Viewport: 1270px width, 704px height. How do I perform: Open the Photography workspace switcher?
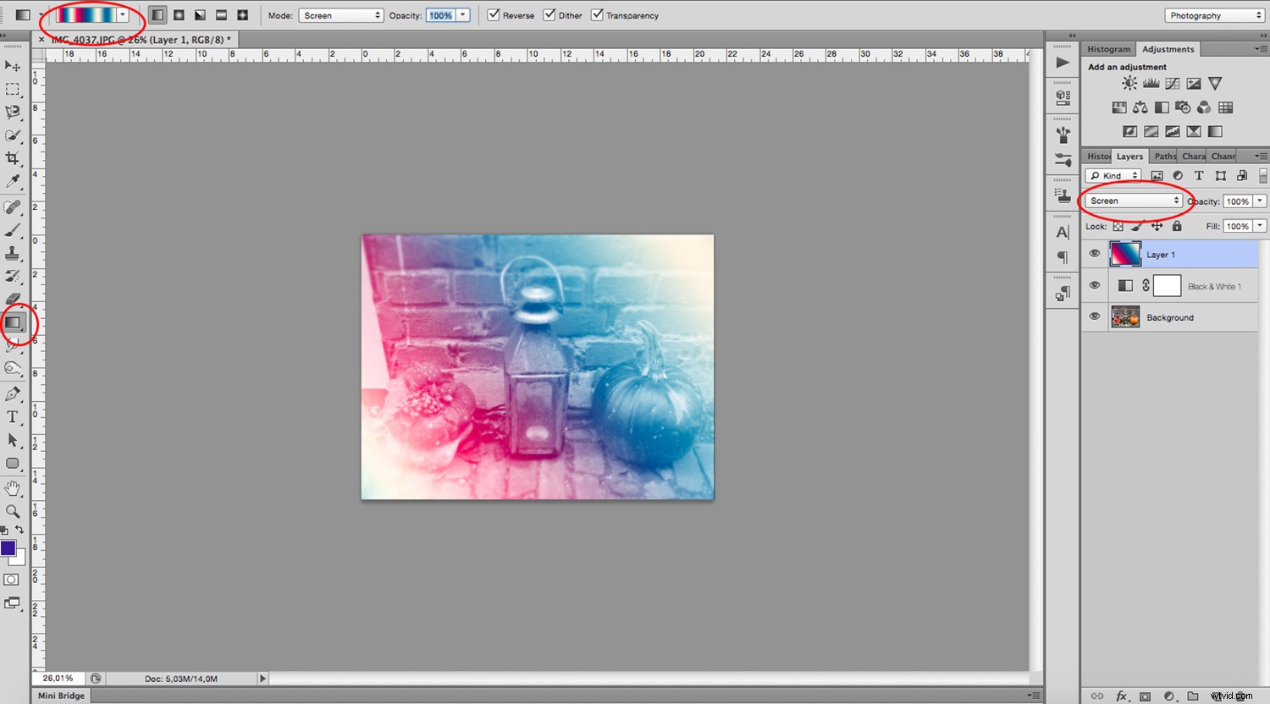pyautogui.click(x=1214, y=14)
